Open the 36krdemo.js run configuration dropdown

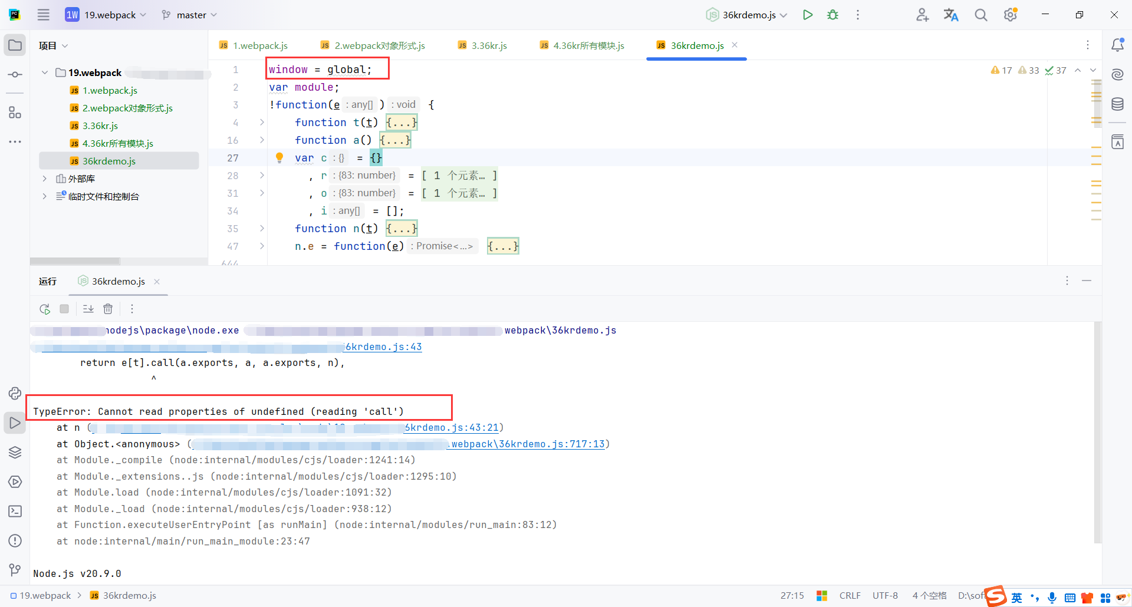point(746,15)
